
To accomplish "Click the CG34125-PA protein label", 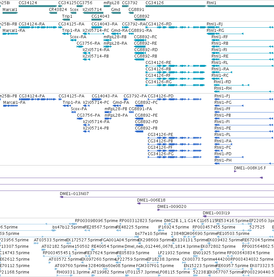I will tap(71, 96).
